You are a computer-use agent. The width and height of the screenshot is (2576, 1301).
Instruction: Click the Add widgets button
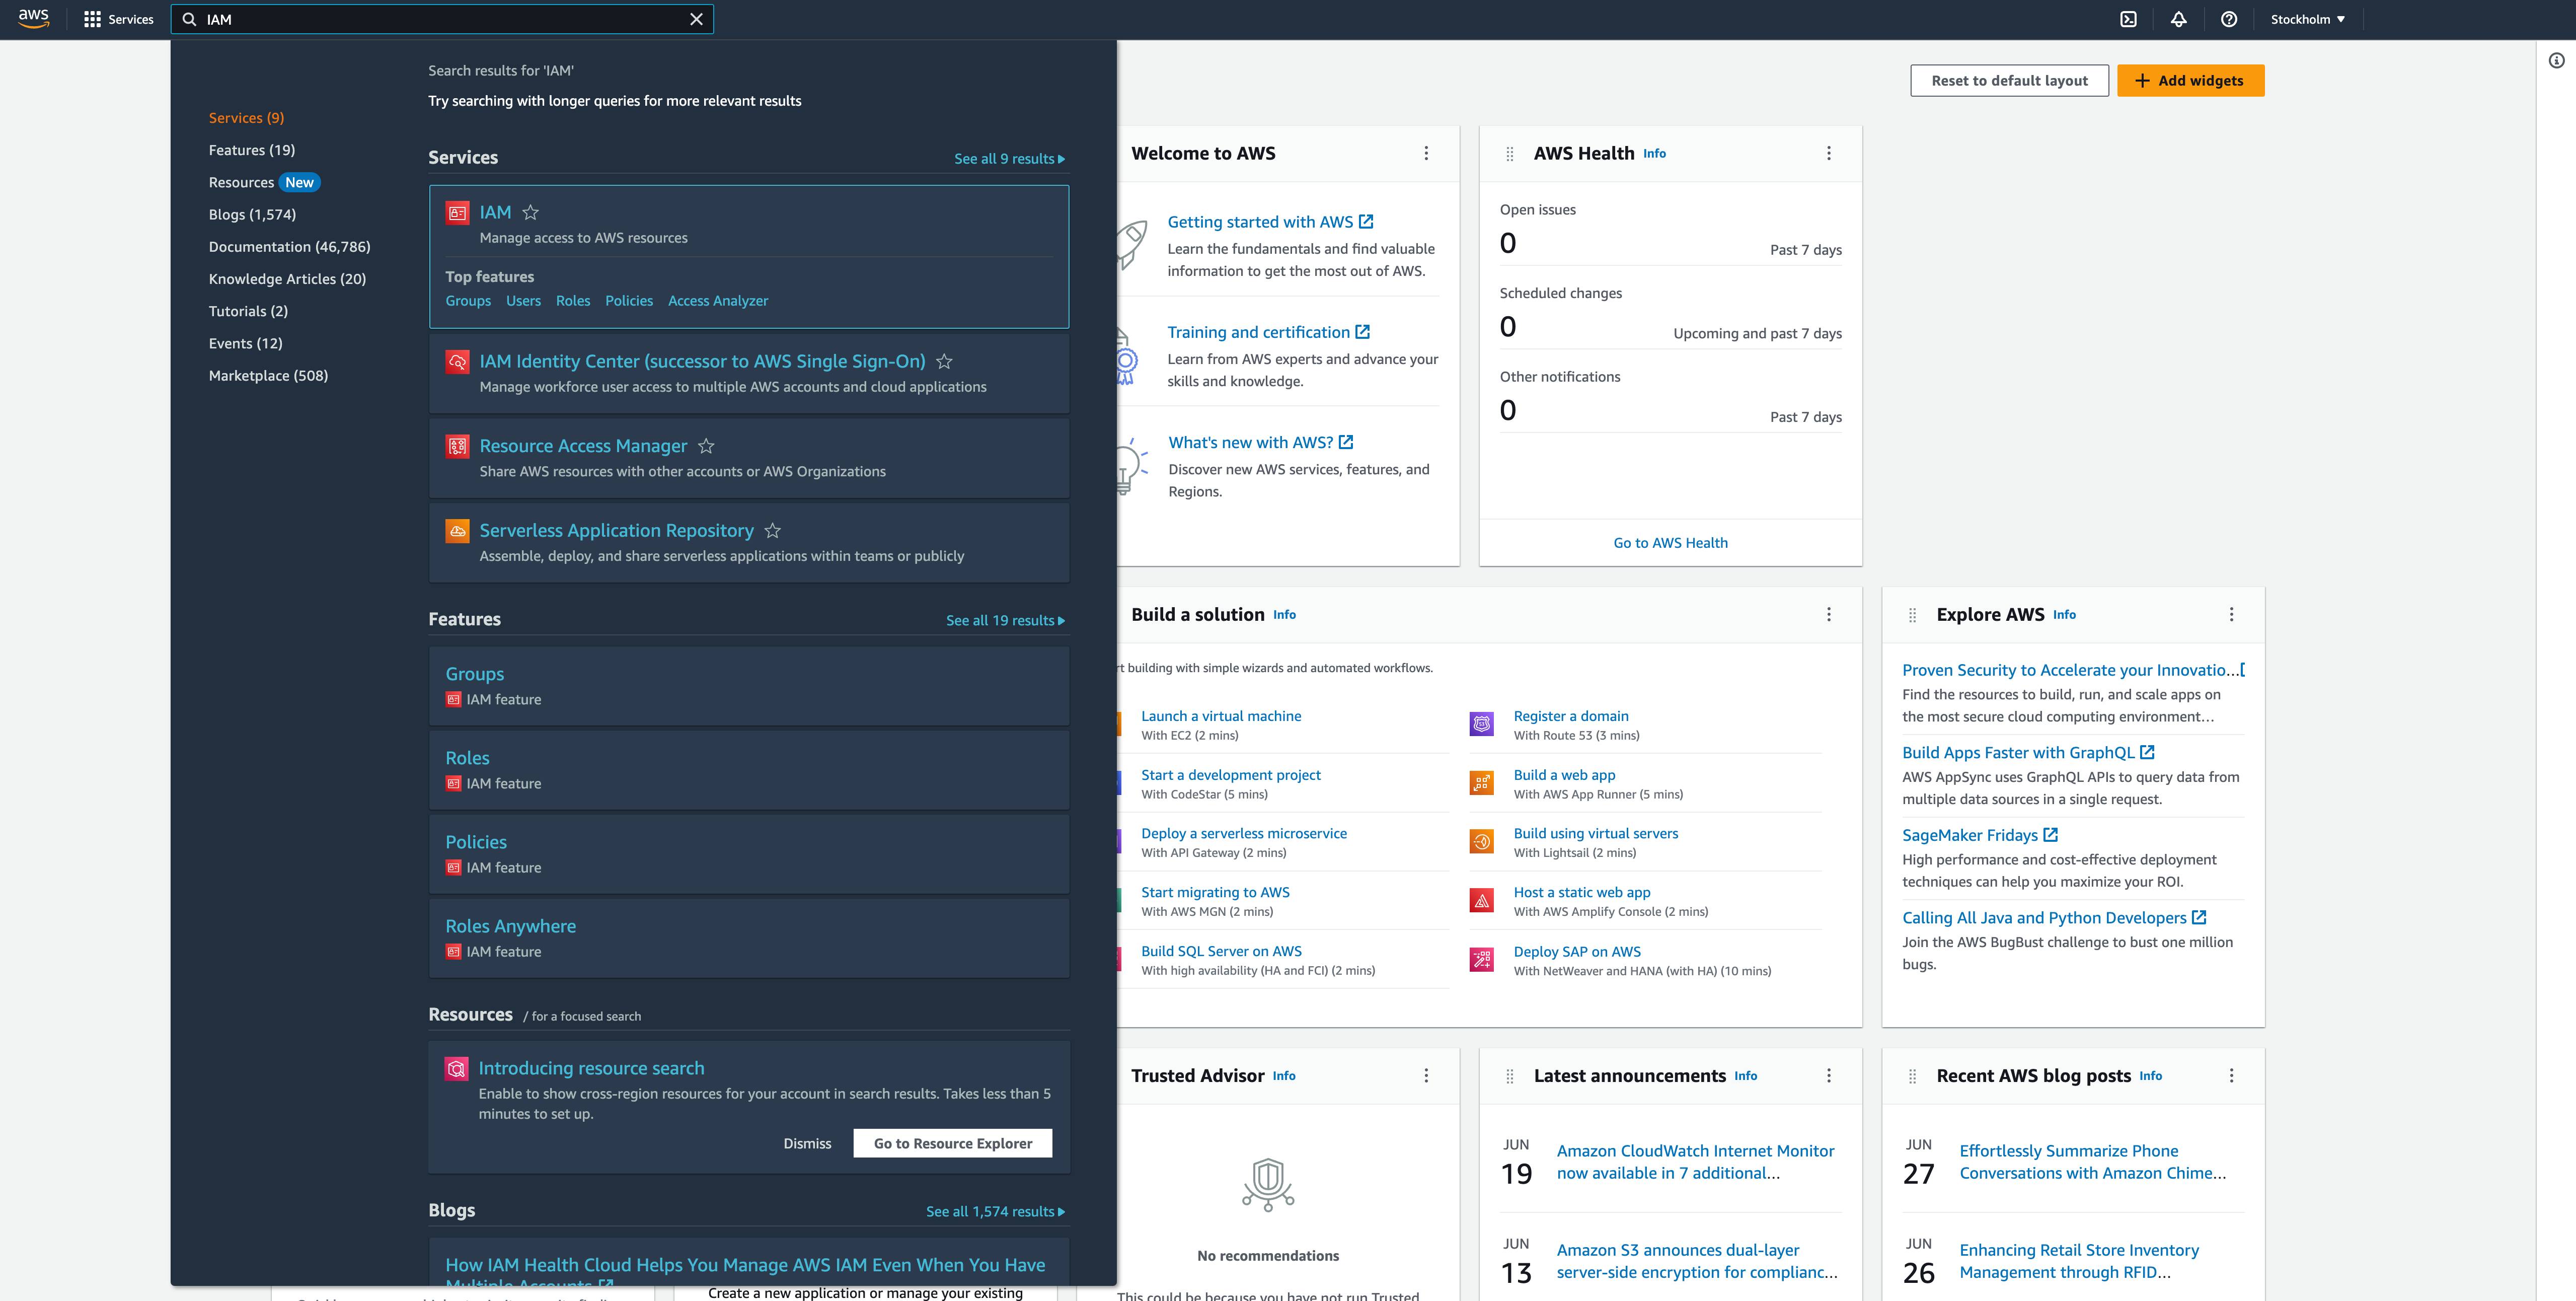coord(2190,81)
